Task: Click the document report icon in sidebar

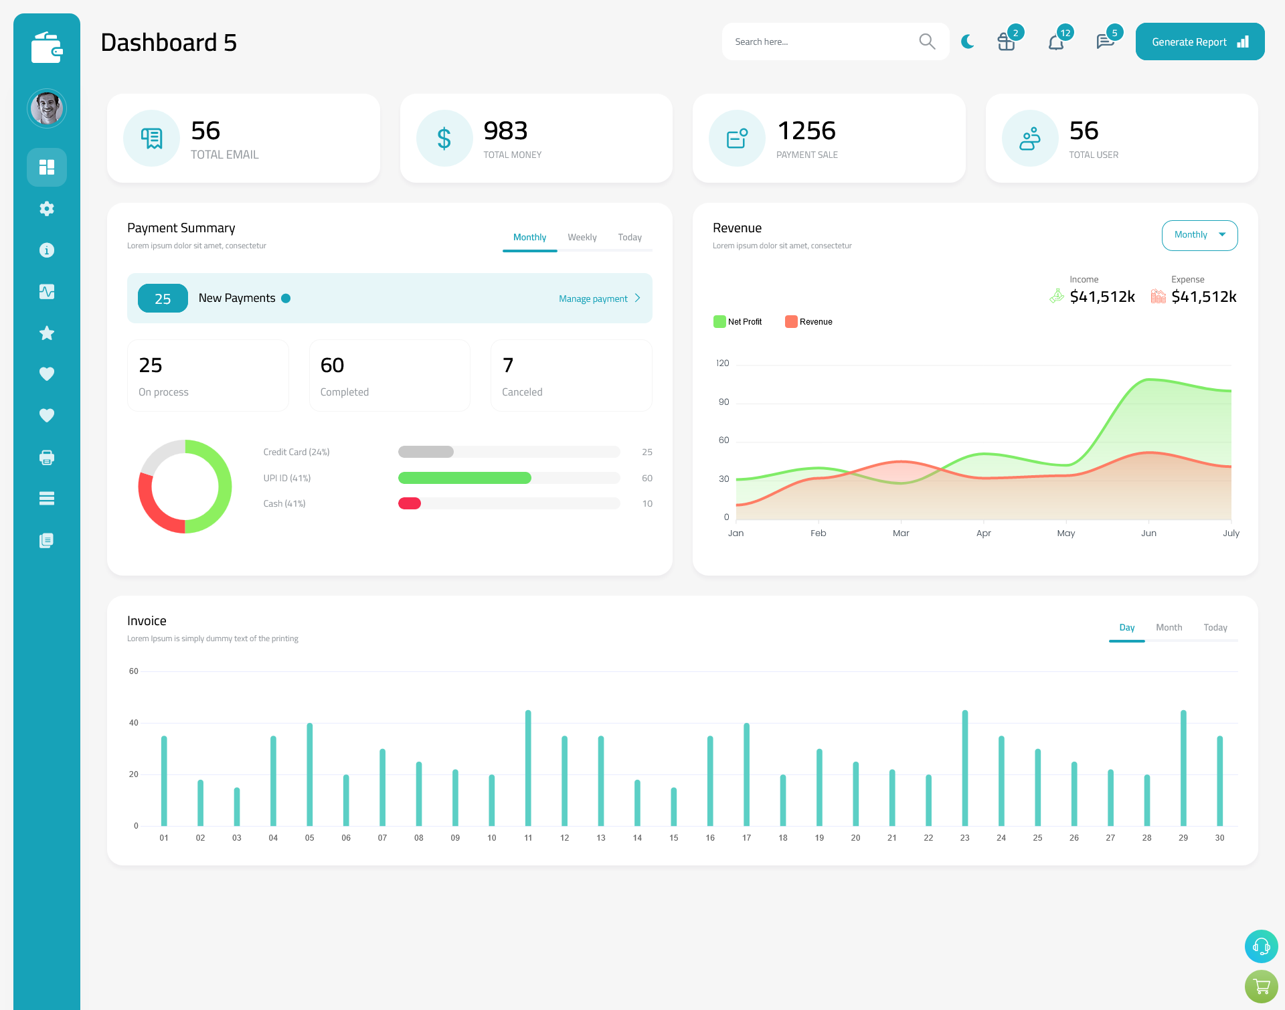Action: point(47,541)
